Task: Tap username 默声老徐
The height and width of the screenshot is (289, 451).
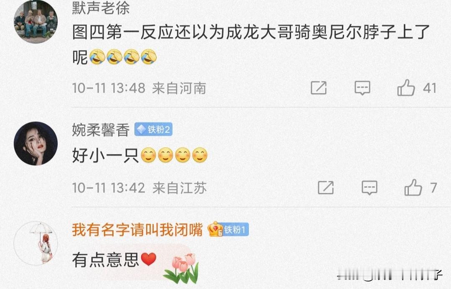Action: tap(101, 8)
